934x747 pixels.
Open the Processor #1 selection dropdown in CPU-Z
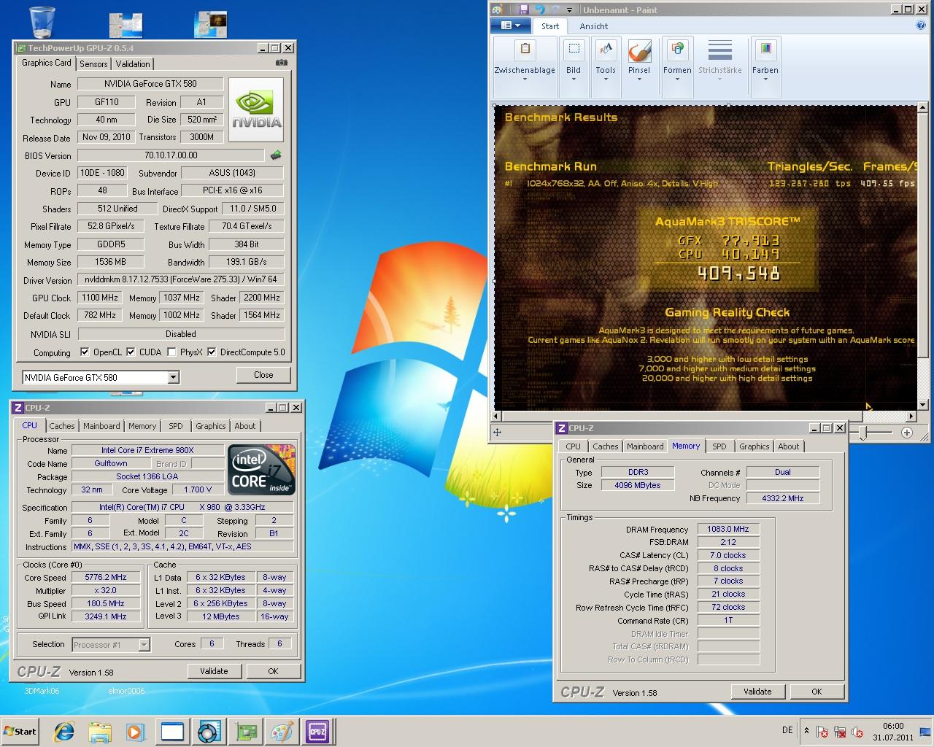click(144, 644)
